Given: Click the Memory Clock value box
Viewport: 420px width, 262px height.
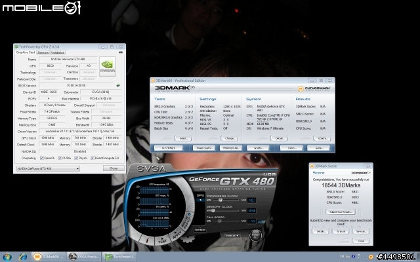Looking at the screenshot, I should 251,211.
